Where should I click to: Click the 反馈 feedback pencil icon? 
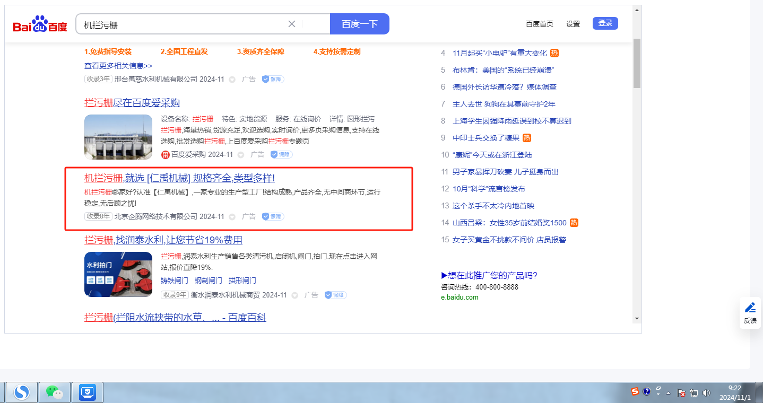point(750,308)
